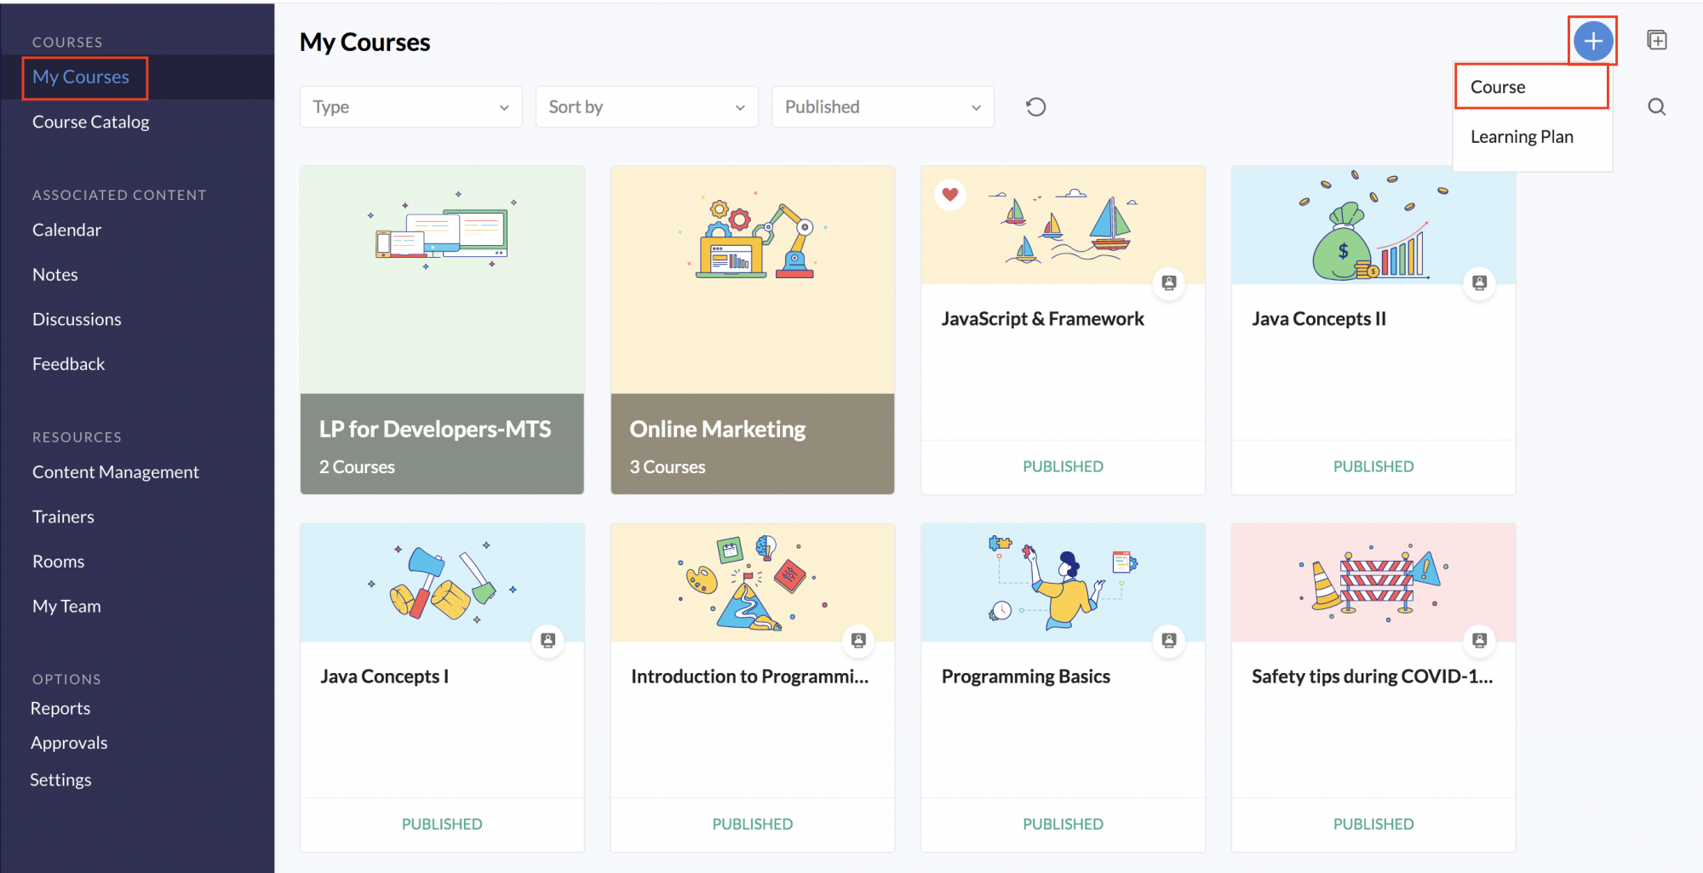The width and height of the screenshot is (1703, 873).
Task: Open the LP for Developers-MTS learning plan card
Action: pos(442,330)
